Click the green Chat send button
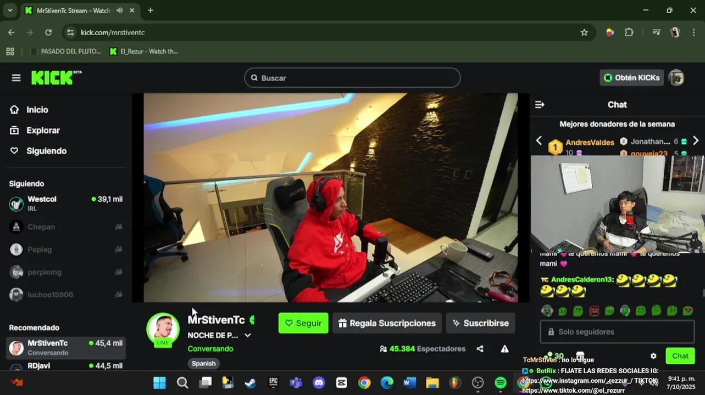This screenshot has width=705, height=395. [x=680, y=356]
